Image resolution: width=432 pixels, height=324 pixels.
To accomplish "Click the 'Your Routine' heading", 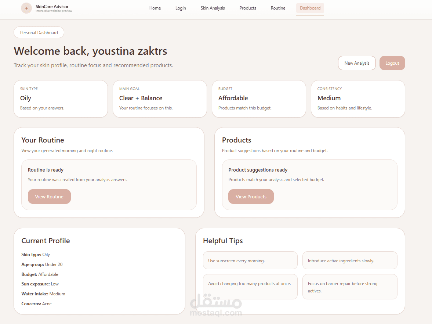I will point(43,140).
